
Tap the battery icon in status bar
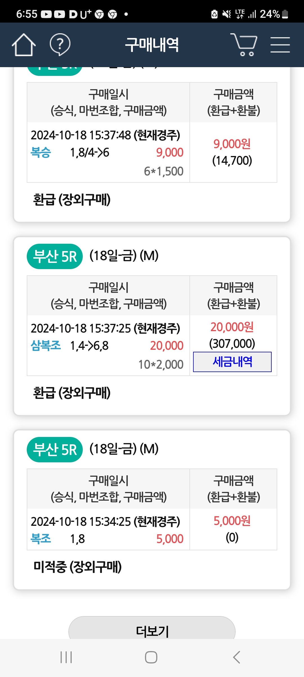pos(285,14)
